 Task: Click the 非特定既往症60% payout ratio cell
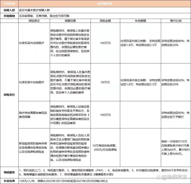[x=176, y=82]
